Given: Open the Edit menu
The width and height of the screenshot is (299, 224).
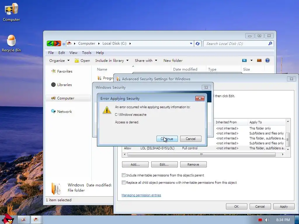Looking at the screenshot, I should 62,53.
